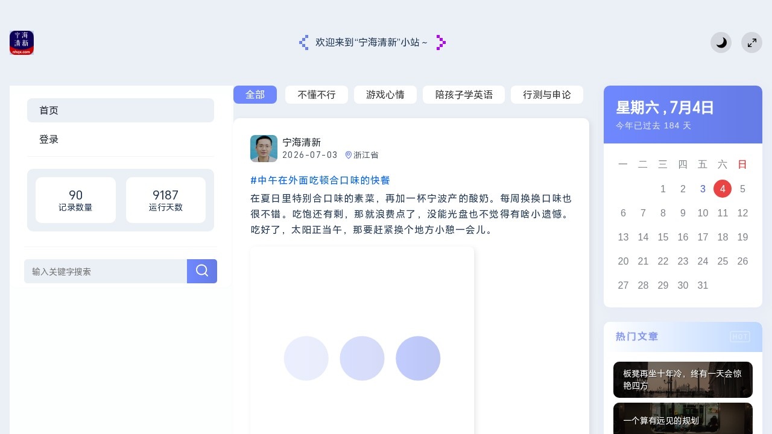
Task: Select calendar day 26
Action: (x=742, y=261)
